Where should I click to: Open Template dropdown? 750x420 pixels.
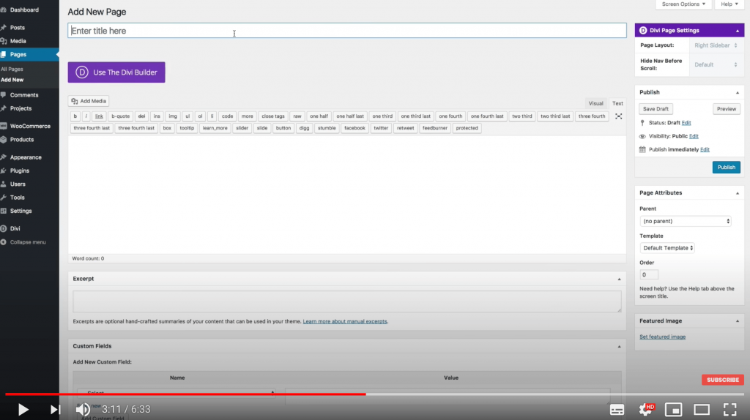coord(667,248)
